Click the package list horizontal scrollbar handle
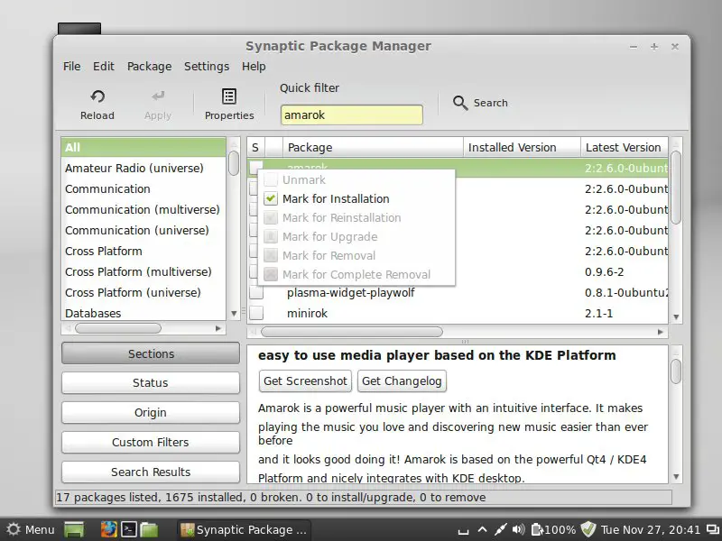 (x=352, y=332)
